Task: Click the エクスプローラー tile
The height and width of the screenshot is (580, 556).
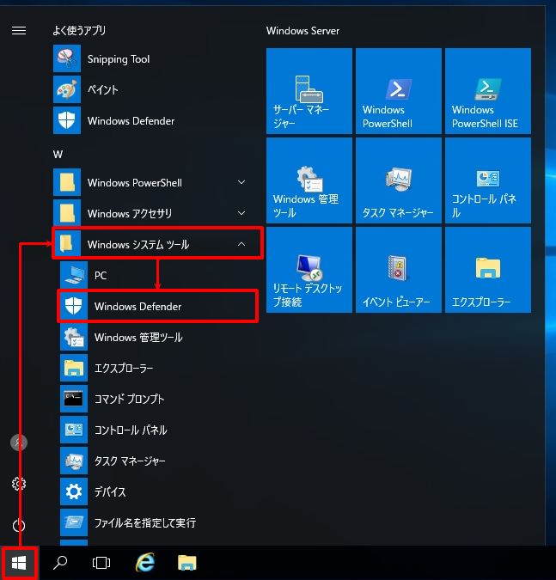Action: pos(488,270)
